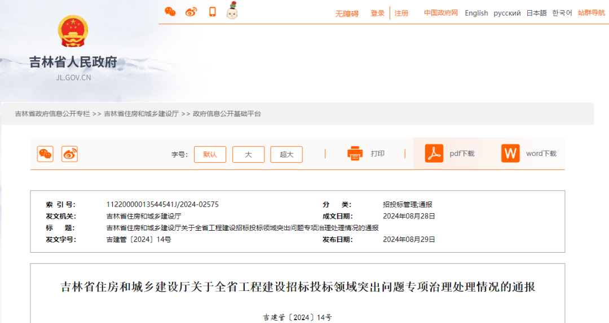Set font size to 大

point(248,154)
